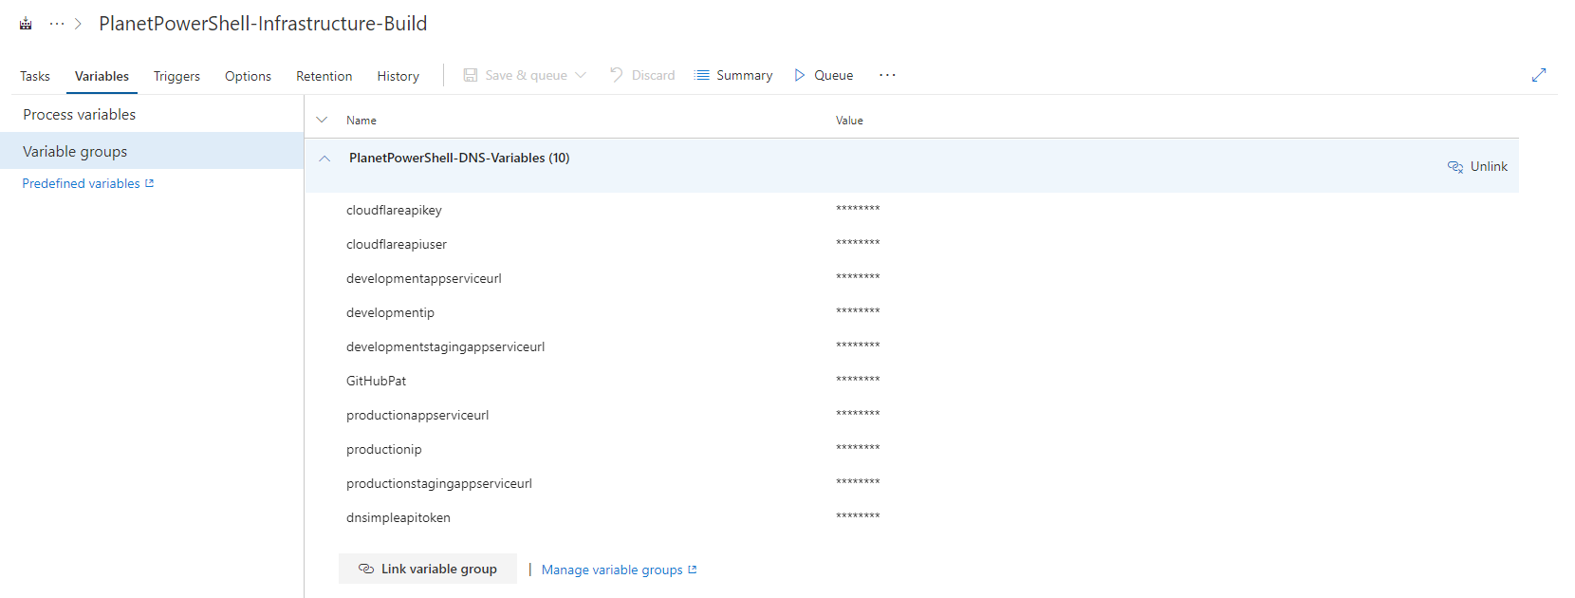
Task: Click the Unlink chain icon
Action: pos(1455,167)
